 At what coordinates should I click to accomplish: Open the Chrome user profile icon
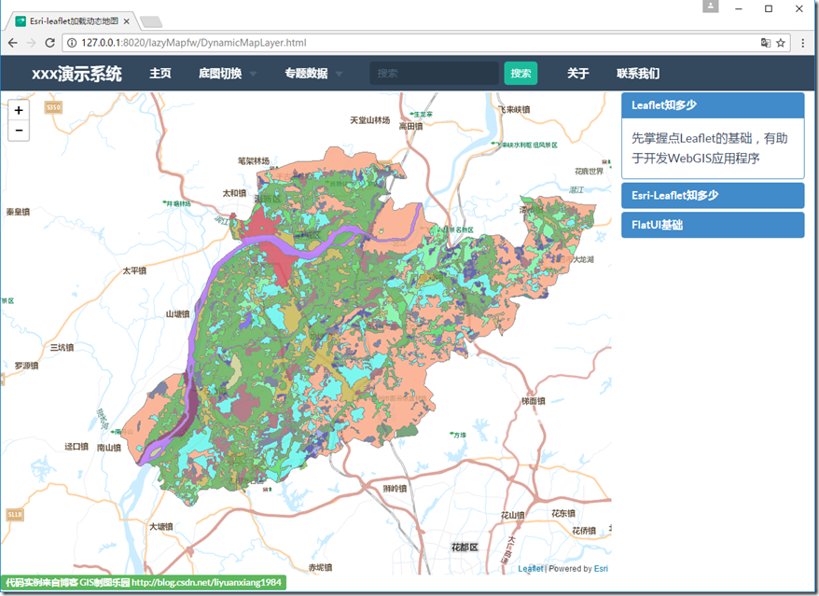click(x=711, y=7)
